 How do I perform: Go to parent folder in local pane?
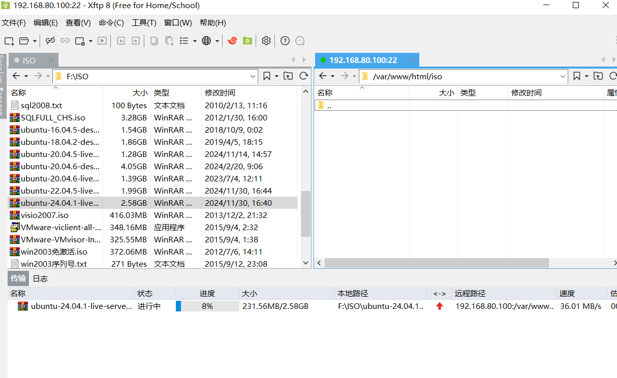pyautogui.click(x=288, y=76)
